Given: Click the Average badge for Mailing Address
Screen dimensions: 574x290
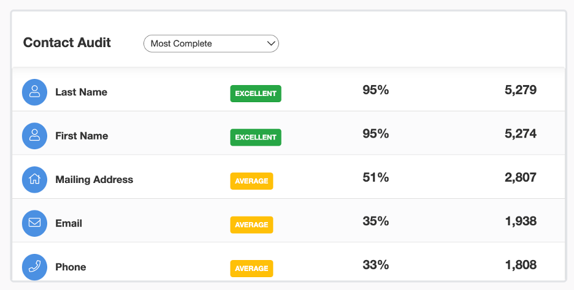Looking at the screenshot, I should 251,181.
